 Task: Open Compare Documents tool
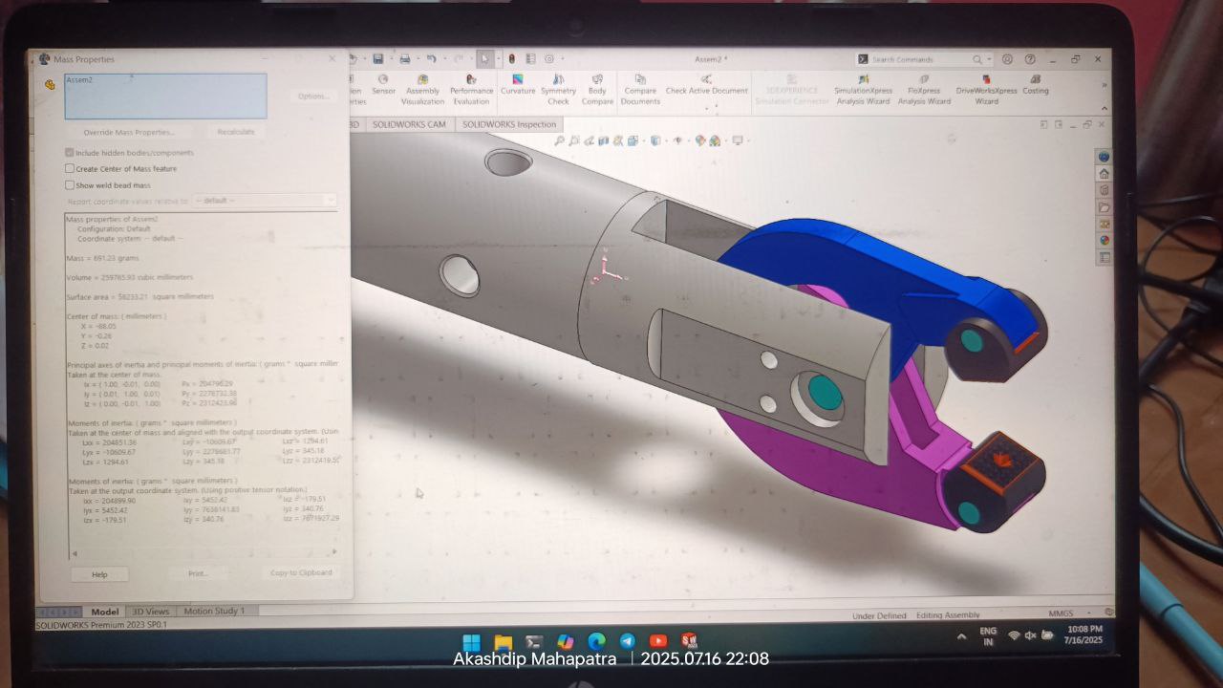[x=640, y=90]
